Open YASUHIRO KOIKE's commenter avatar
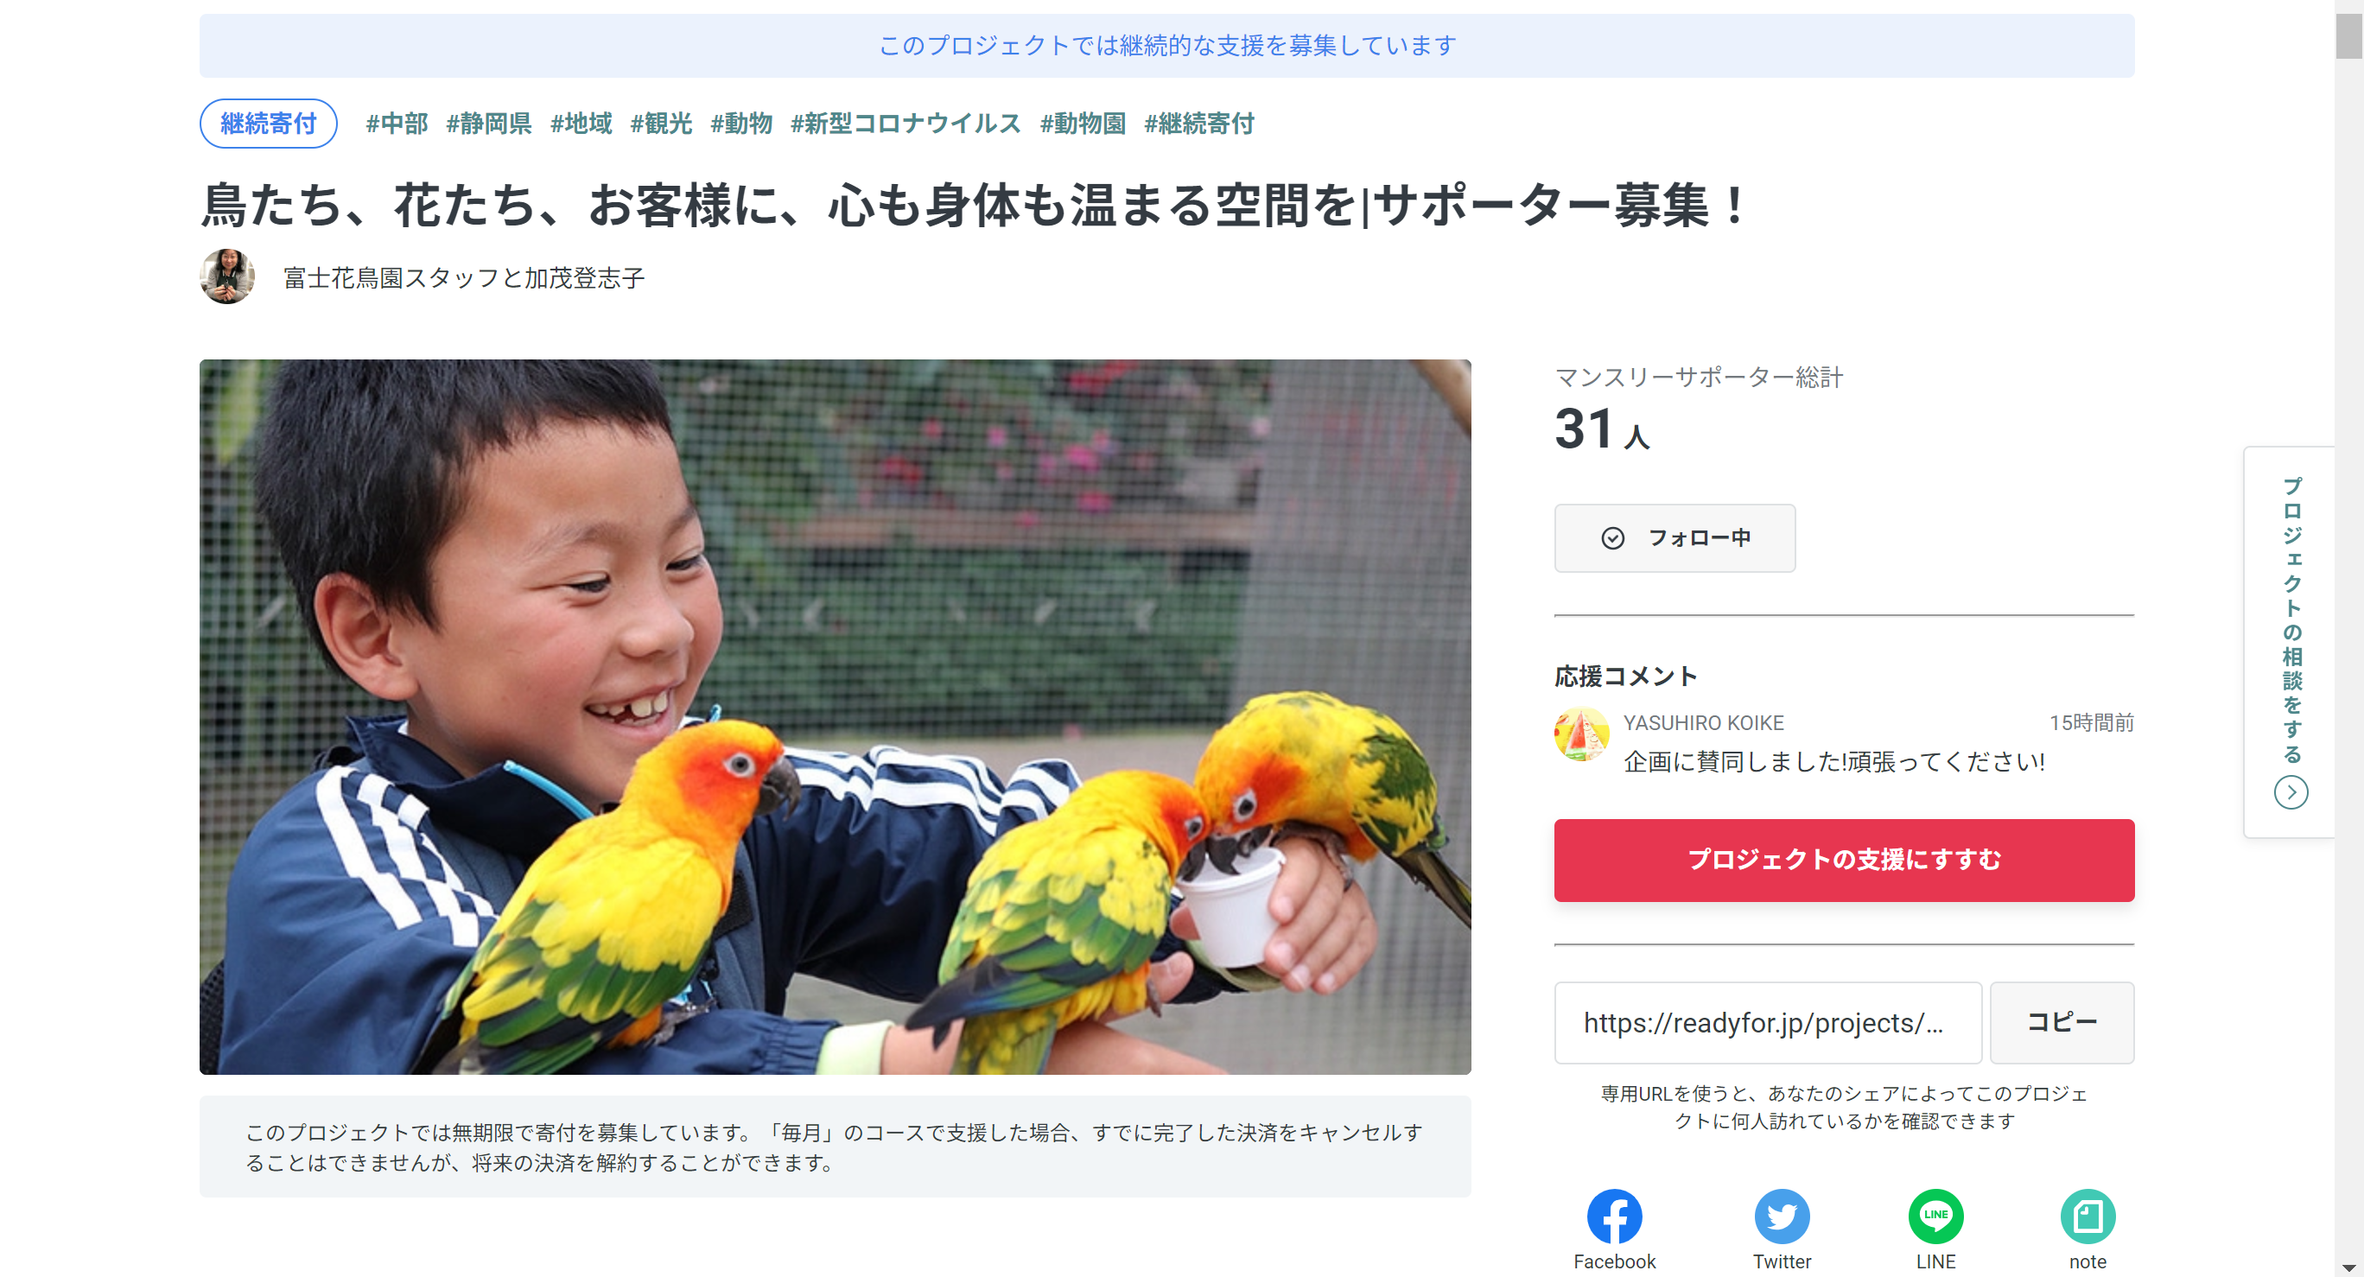The image size is (2364, 1277). (1581, 734)
